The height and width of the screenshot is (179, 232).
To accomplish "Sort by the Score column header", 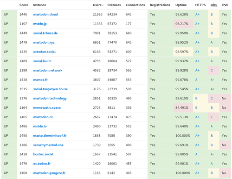I will pos(24,5).
